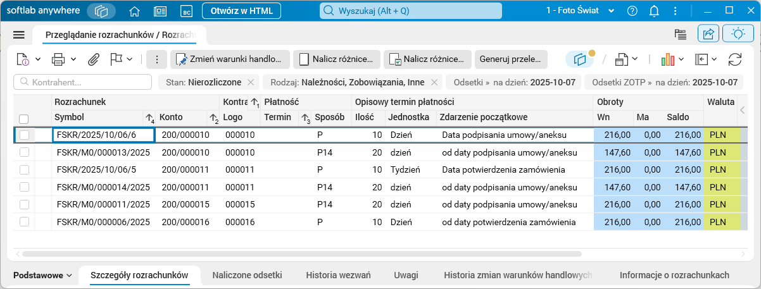Click the refresh icon in toolbar
Image resolution: width=761 pixels, height=289 pixels.
pos(734,59)
